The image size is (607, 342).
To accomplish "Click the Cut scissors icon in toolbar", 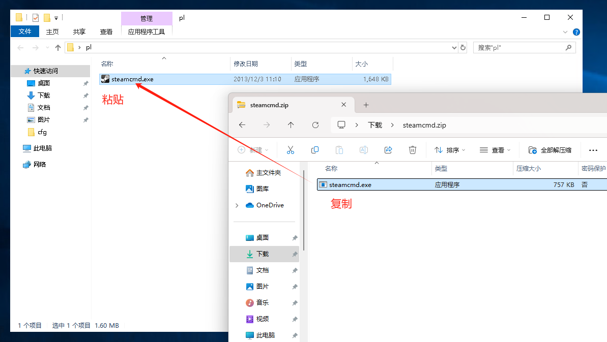I will 291,150.
